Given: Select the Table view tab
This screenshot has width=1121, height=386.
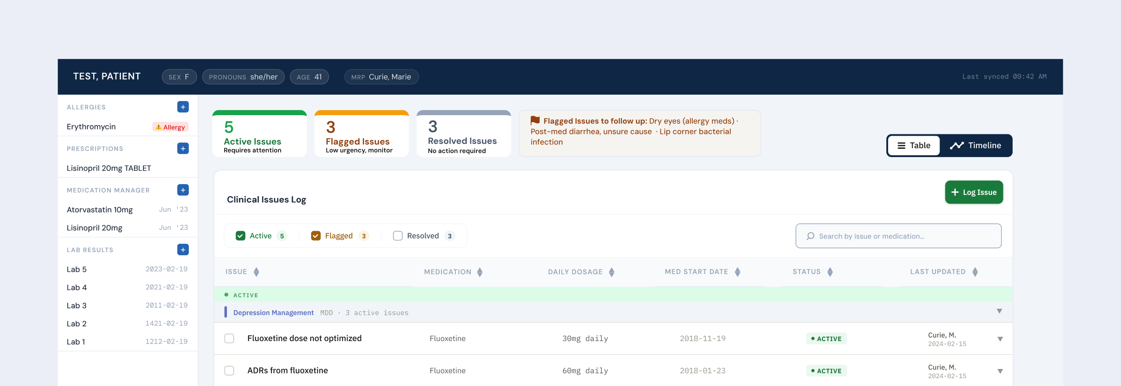Looking at the screenshot, I should pyautogui.click(x=913, y=146).
